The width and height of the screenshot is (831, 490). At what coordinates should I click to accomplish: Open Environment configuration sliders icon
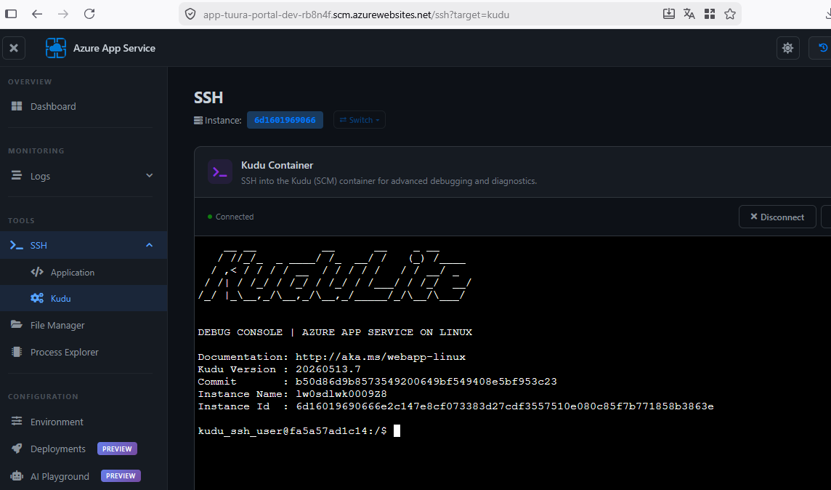point(17,421)
